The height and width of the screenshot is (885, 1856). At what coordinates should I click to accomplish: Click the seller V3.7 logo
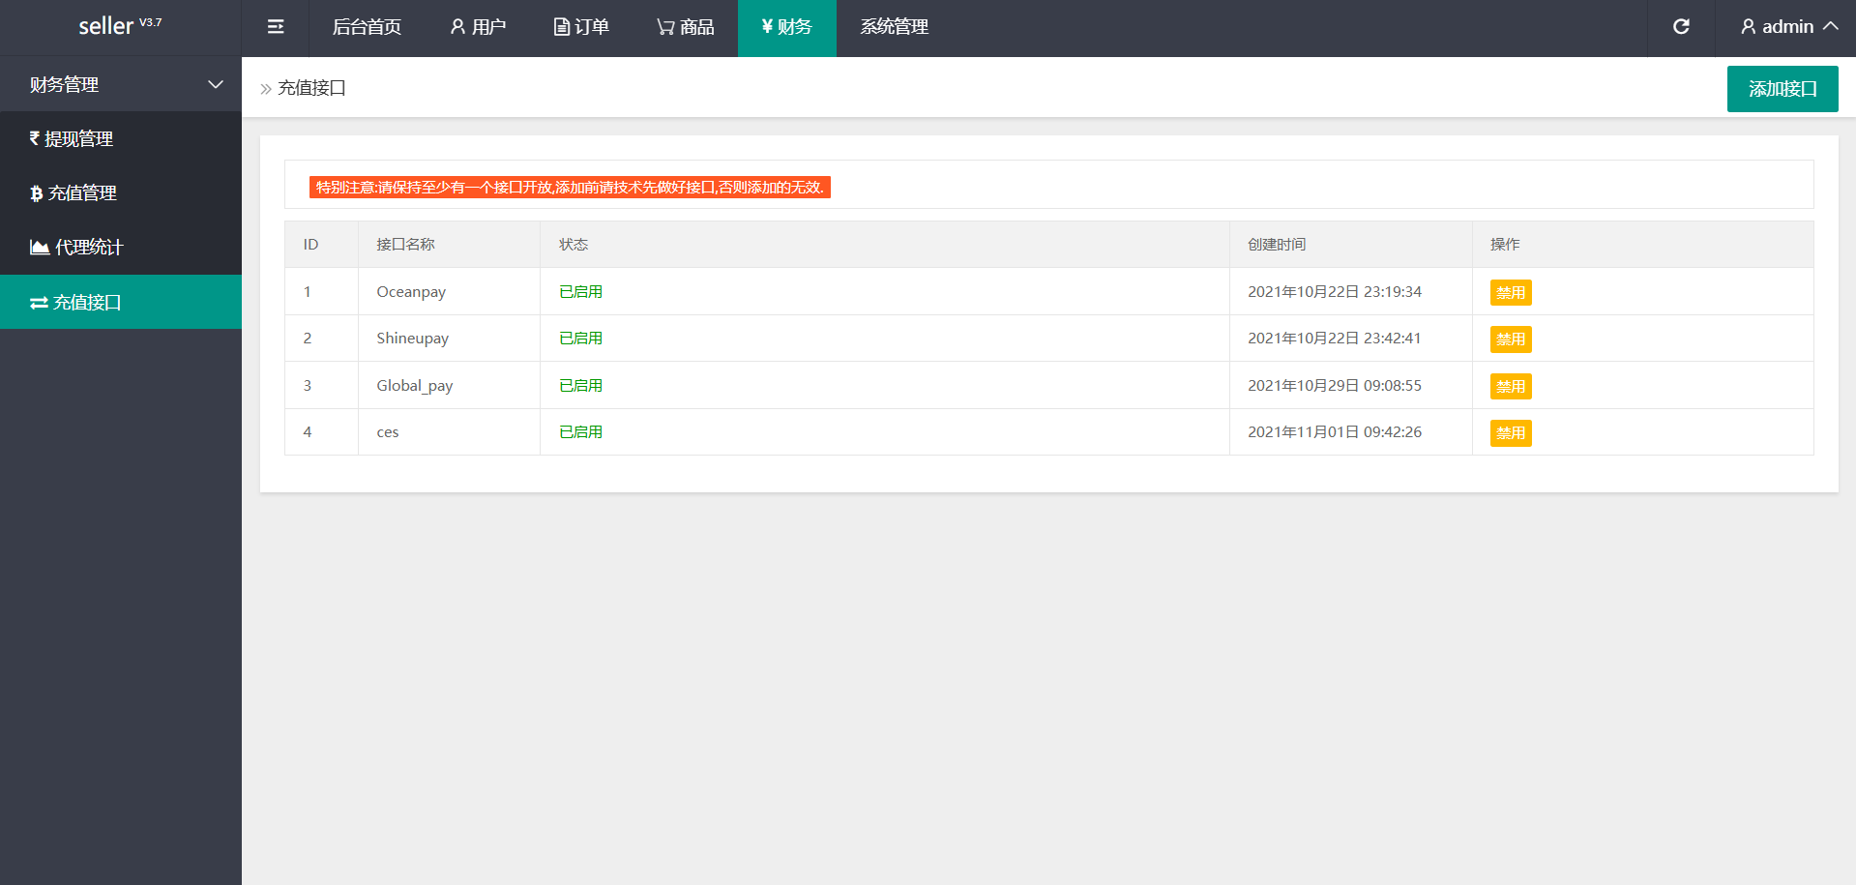tap(120, 26)
